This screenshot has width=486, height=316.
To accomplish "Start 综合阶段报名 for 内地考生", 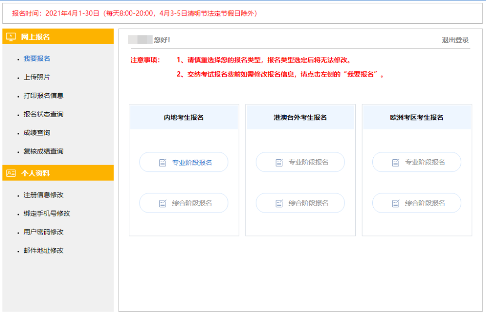I will (184, 203).
